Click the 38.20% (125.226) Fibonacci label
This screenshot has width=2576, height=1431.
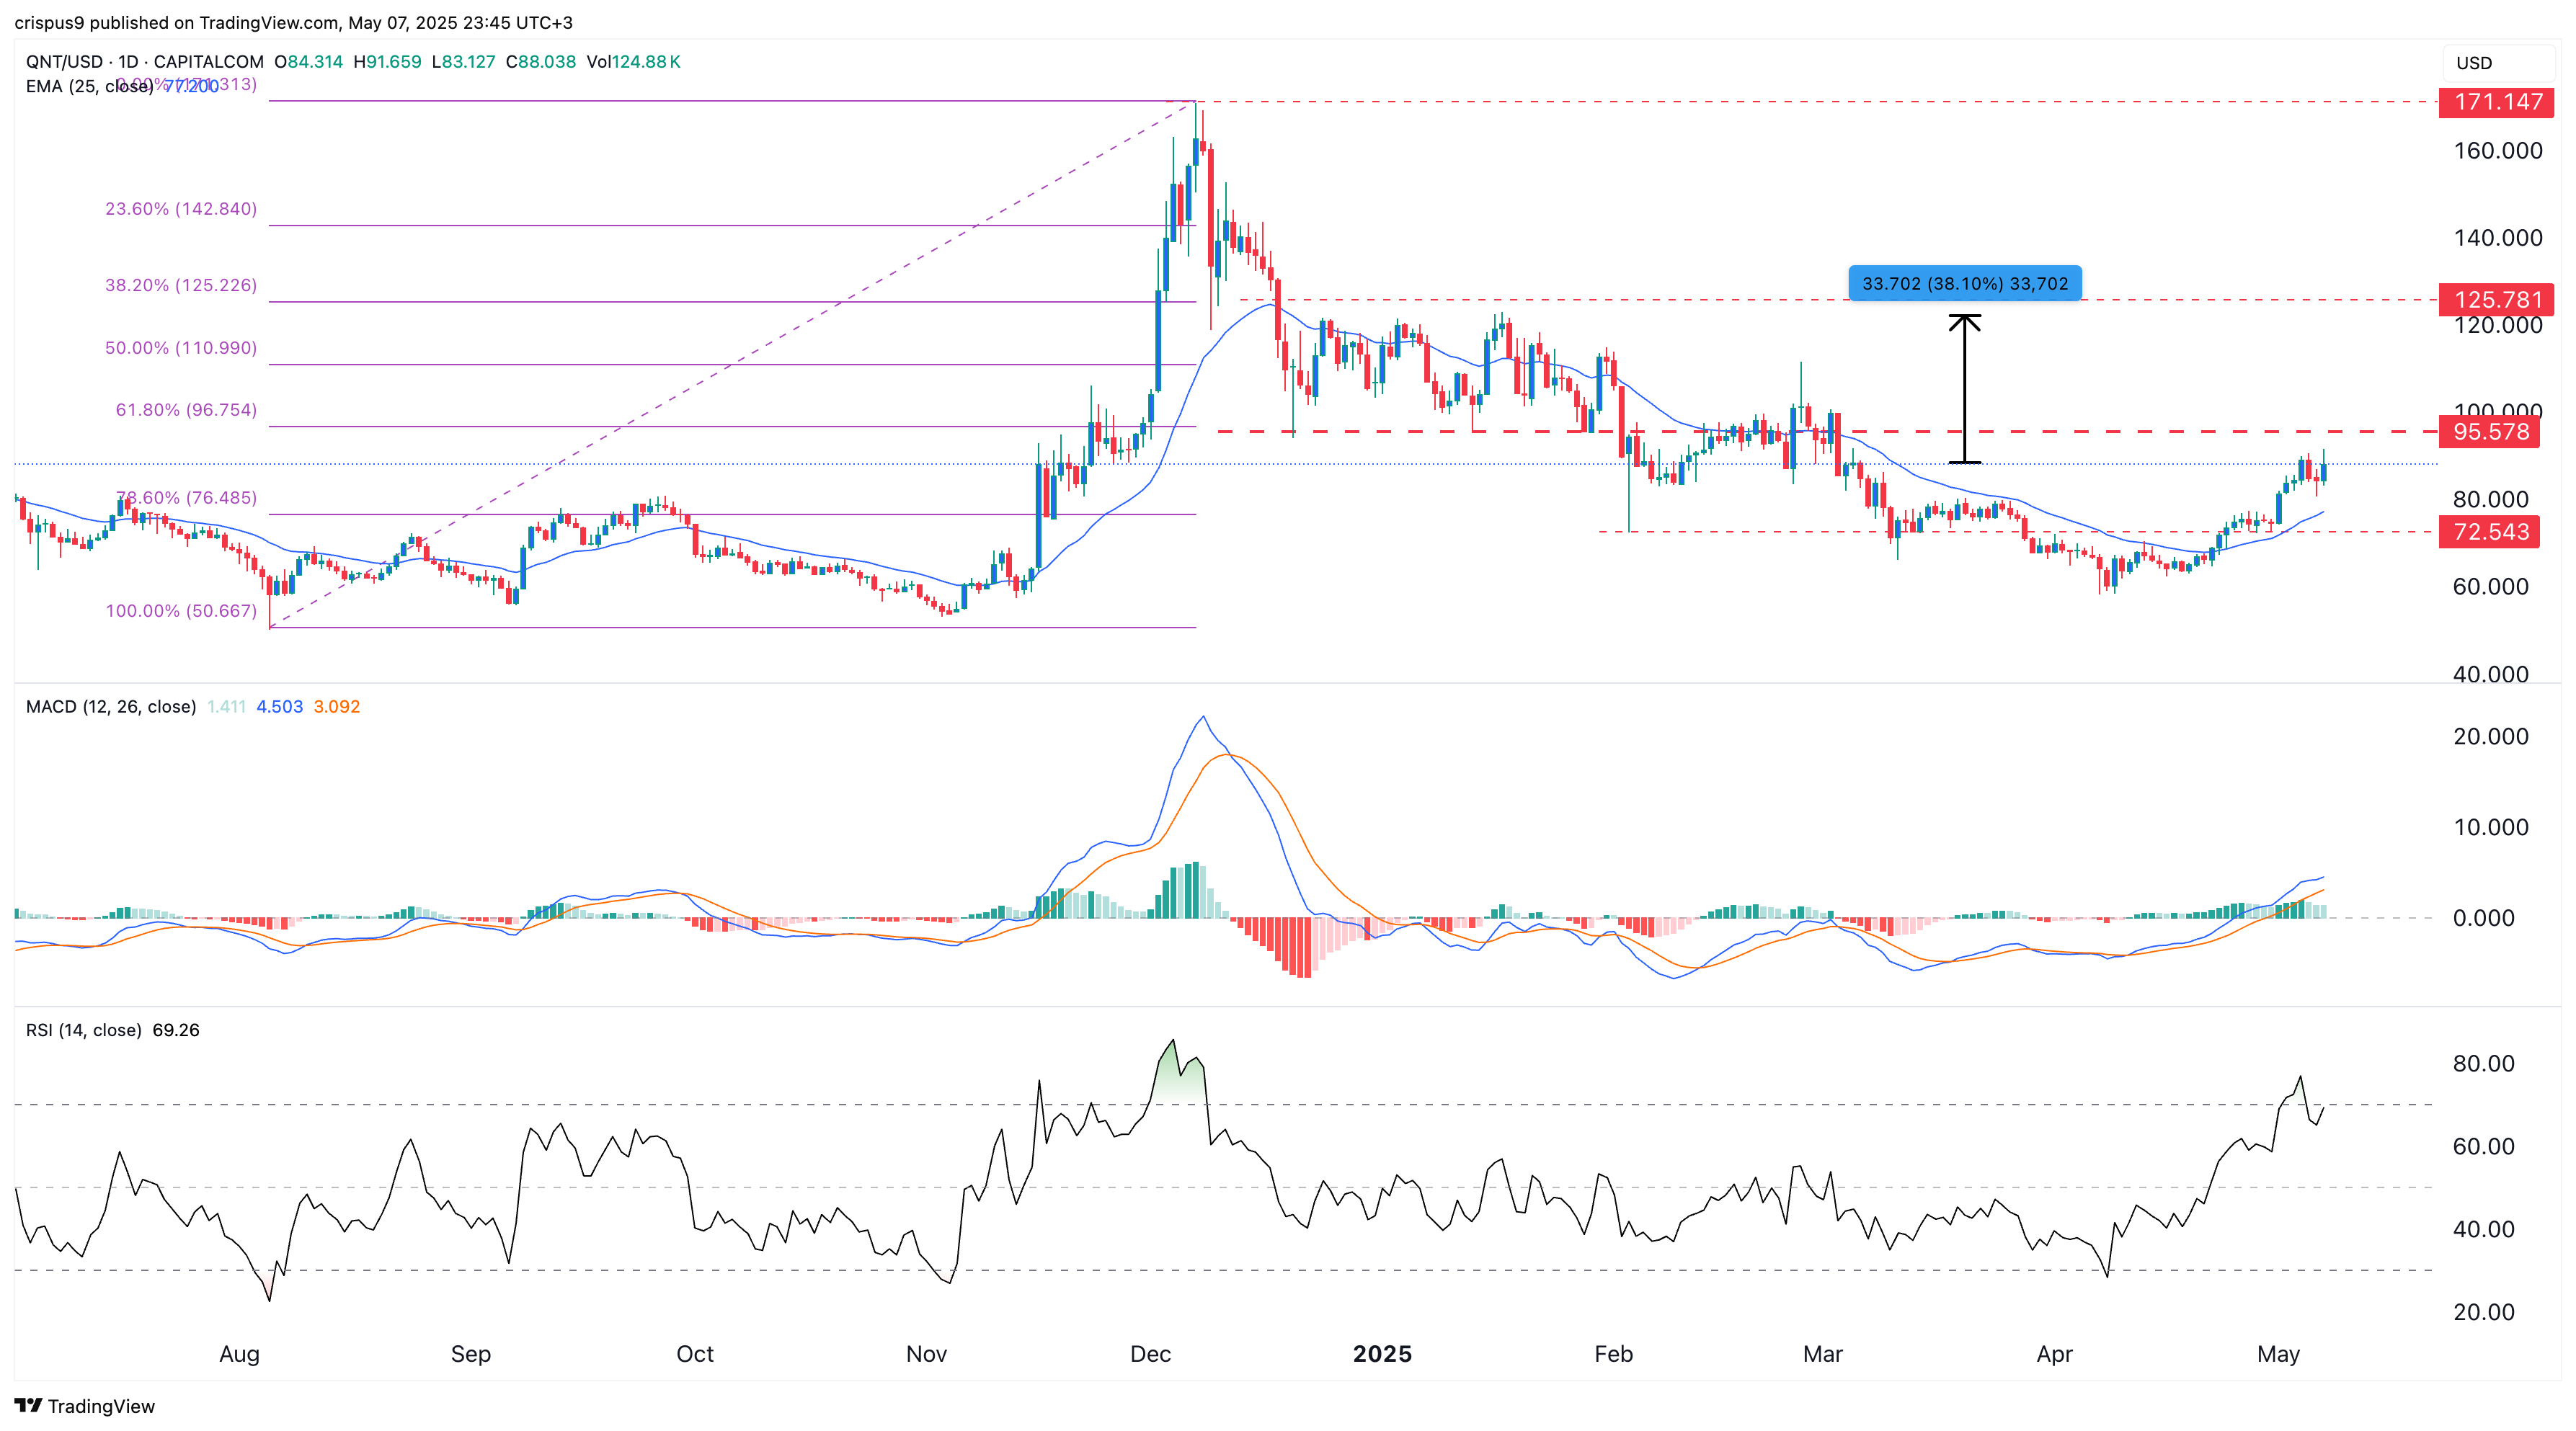tap(181, 285)
